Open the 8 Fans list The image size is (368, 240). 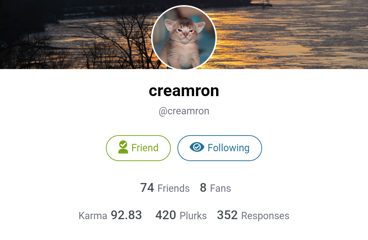[x=215, y=188]
